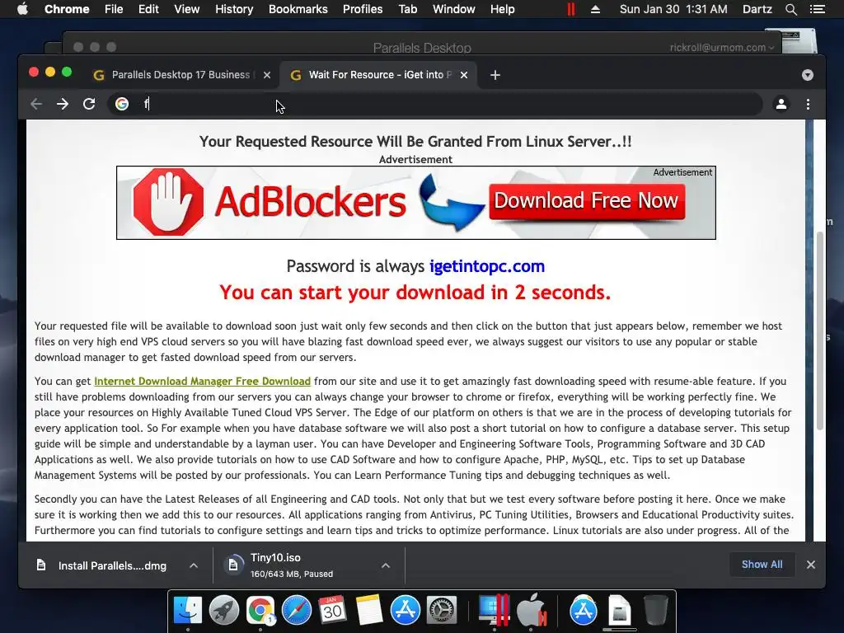This screenshot has width=844, height=633.
Task: Close the Parallels Desktop 17 Business tab
Action: 267,75
